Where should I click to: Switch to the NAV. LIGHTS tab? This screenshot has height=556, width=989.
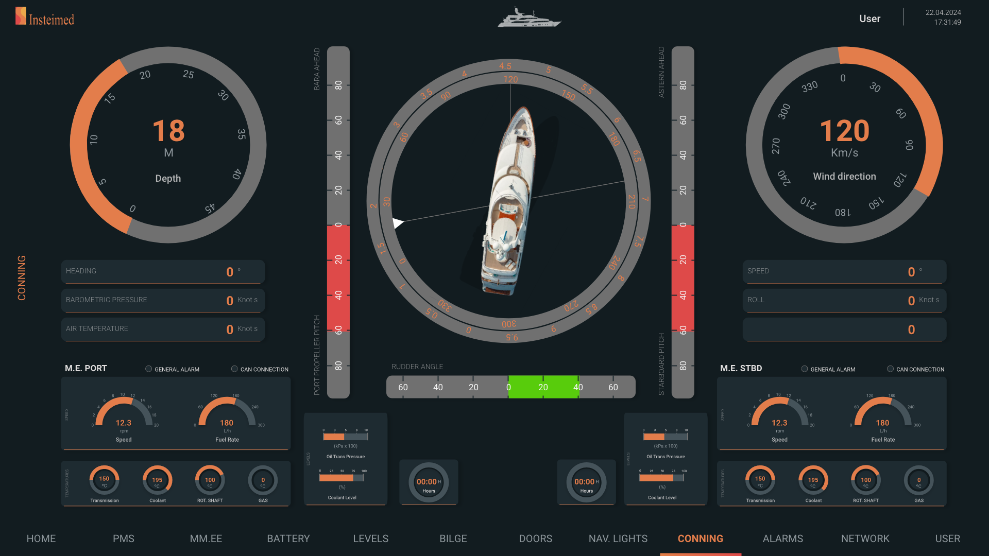point(618,538)
